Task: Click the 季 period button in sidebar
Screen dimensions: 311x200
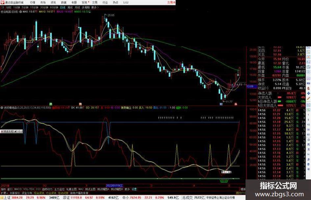Action: point(308,164)
